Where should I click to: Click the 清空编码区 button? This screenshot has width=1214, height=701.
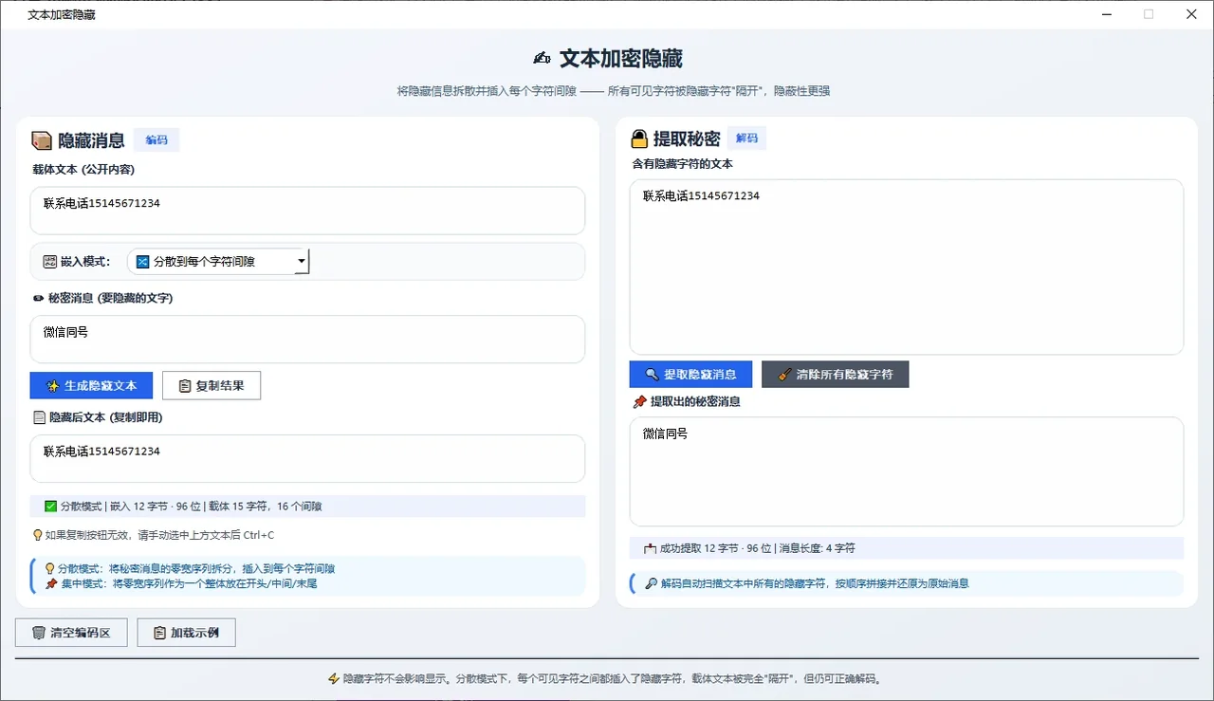click(x=71, y=633)
